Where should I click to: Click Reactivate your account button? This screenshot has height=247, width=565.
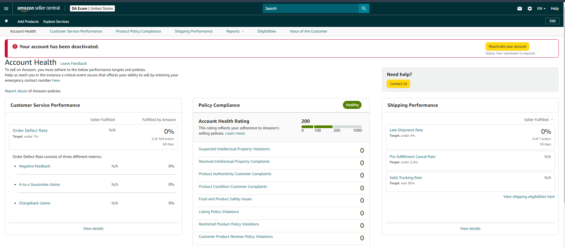coord(507,46)
